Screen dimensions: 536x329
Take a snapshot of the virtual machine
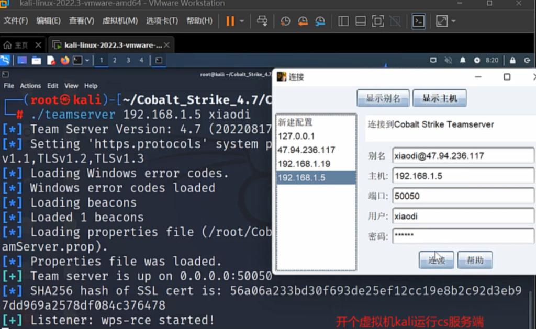point(285,21)
